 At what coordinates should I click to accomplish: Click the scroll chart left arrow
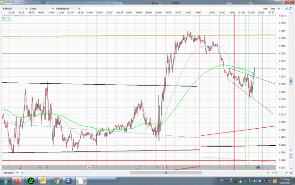(x=22, y=173)
